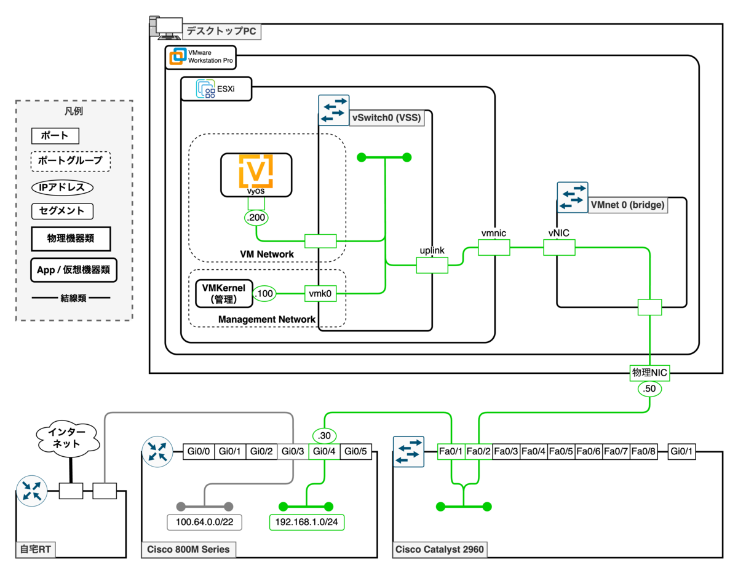The height and width of the screenshot is (573, 738).
Task: Click the vSwitch0 switch arrows icon
Action: click(x=333, y=110)
